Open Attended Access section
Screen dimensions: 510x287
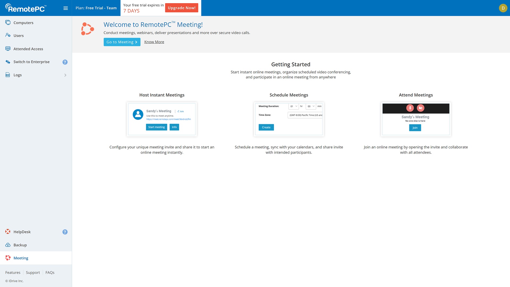click(36, 49)
